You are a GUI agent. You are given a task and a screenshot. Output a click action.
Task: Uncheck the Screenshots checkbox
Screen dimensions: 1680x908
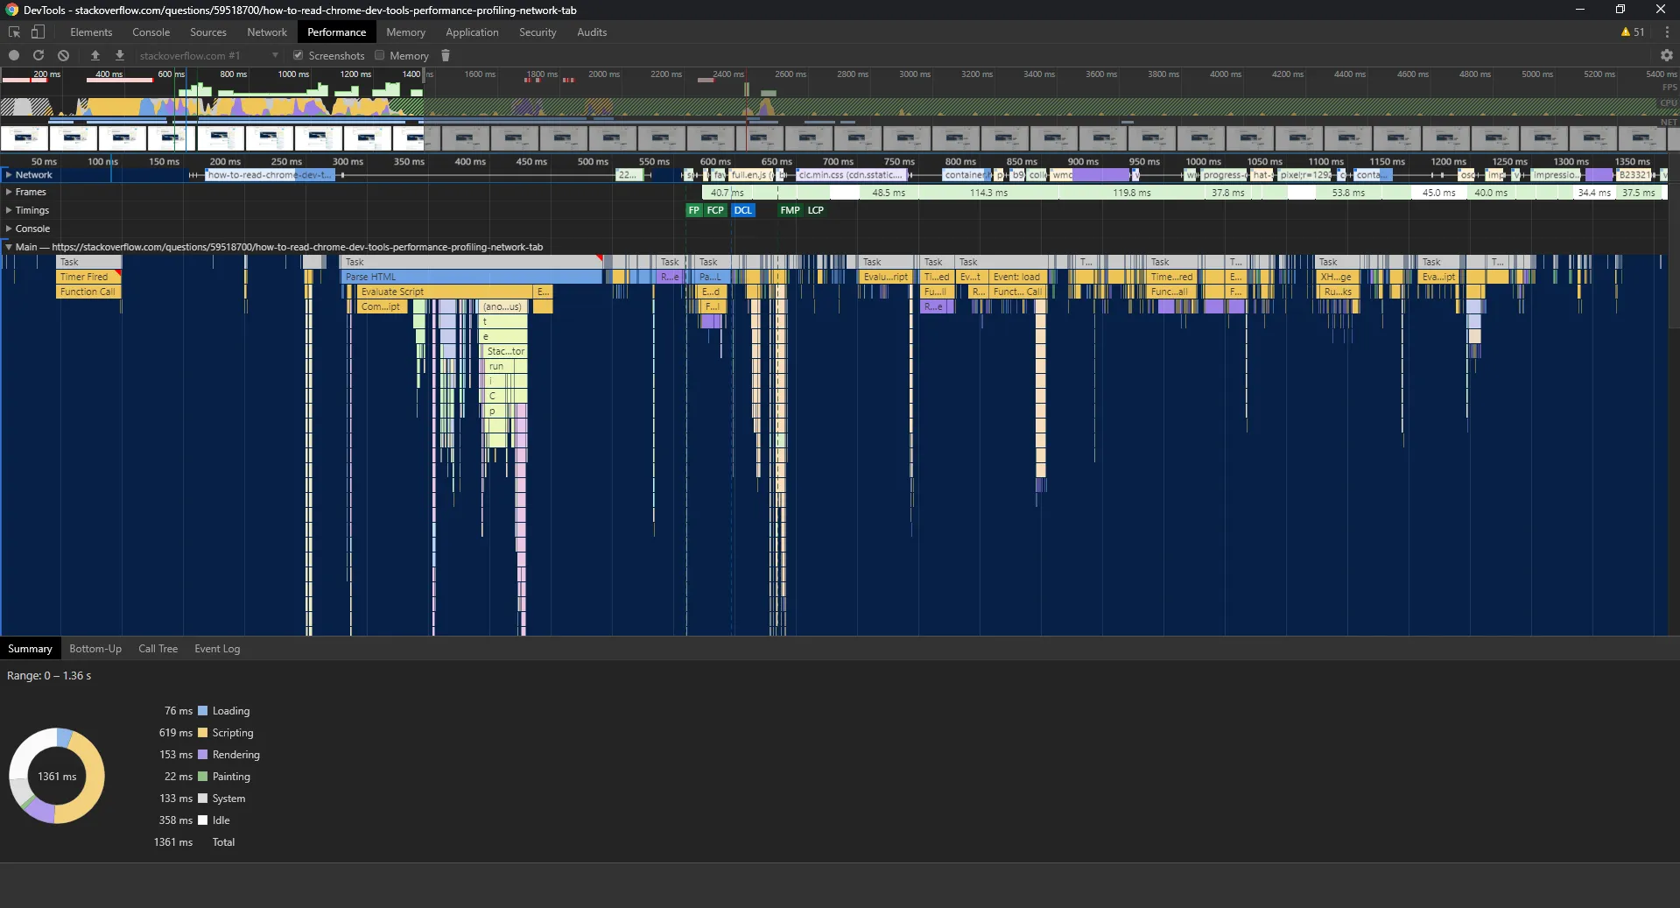299,55
